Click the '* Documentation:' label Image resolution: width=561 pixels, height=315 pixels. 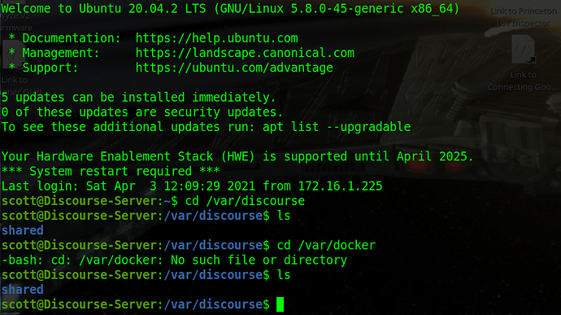click(65, 38)
